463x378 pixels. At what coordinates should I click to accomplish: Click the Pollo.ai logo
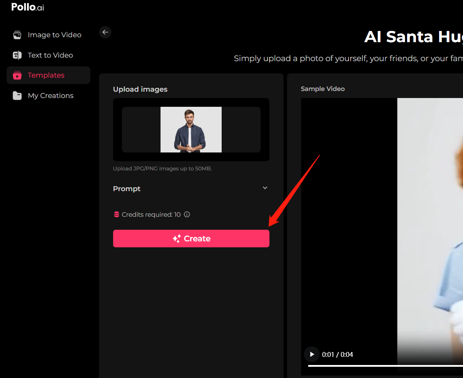click(27, 7)
